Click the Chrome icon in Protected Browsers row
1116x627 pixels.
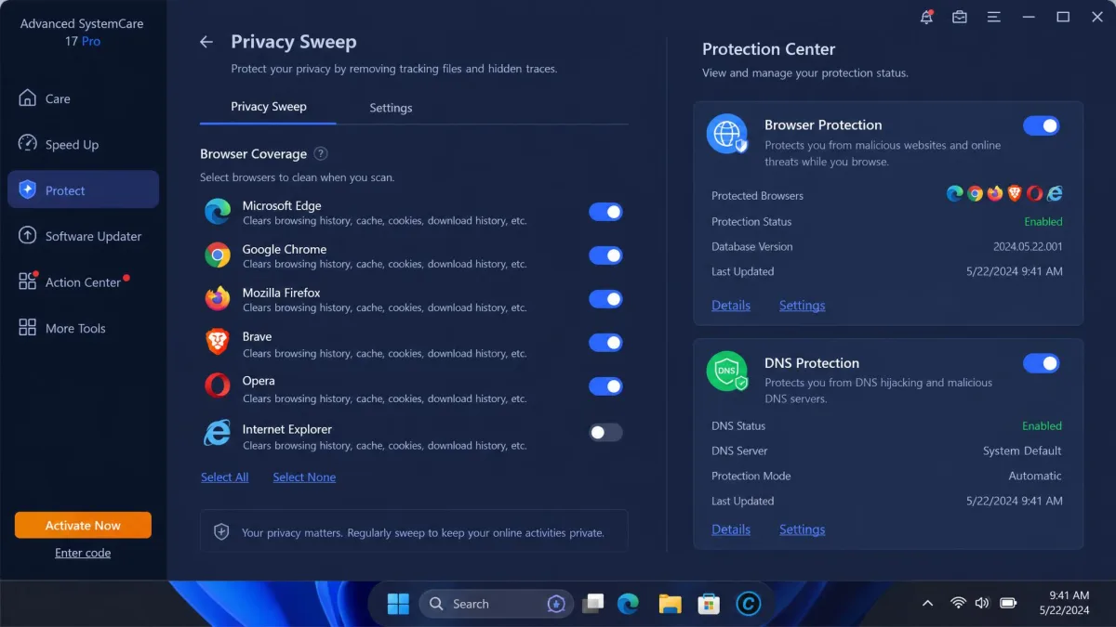pyautogui.click(x=975, y=194)
